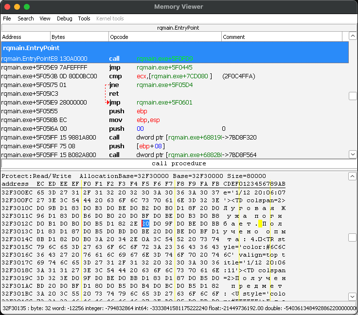Open the View menu

tap(45, 18)
